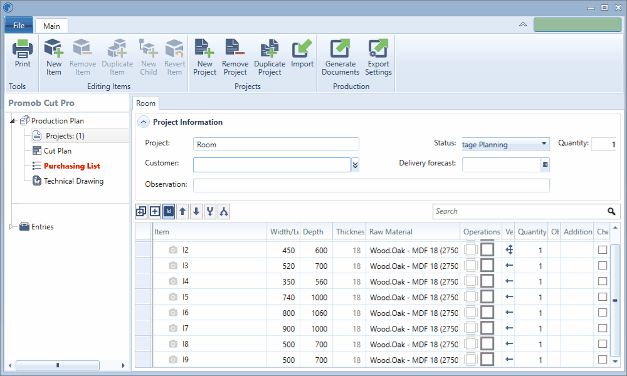Viewport: 627px width, 376px height.
Task: Expand the Customer dropdown arrow
Action: pyautogui.click(x=356, y=165)
